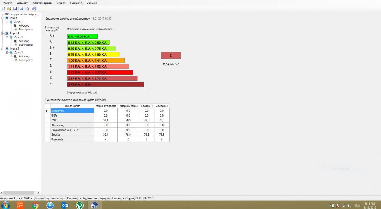Collapse the Κτίριο 1 tree node
Screen dimensions: 381x209
[3, 33]
